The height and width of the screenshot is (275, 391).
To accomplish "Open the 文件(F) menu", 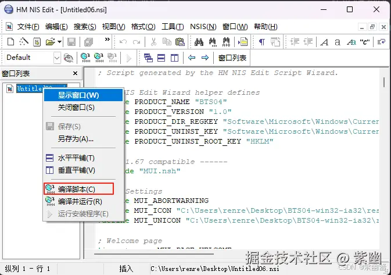I will pyautogui.click(x=28, y=26).
